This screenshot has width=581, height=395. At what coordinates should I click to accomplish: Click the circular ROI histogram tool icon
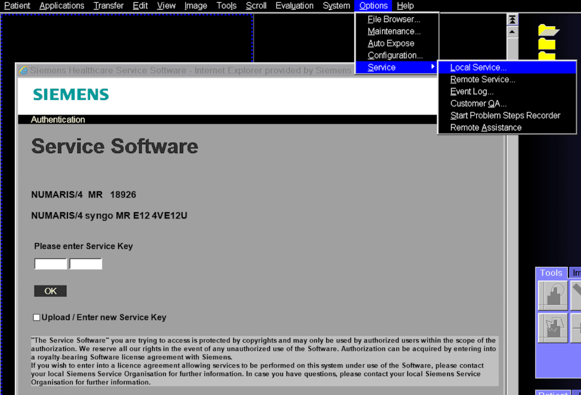coord(553,296)
